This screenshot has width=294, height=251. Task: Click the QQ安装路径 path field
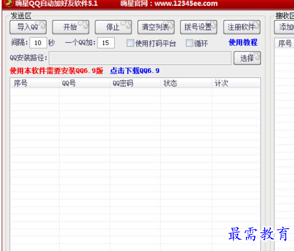140,58
